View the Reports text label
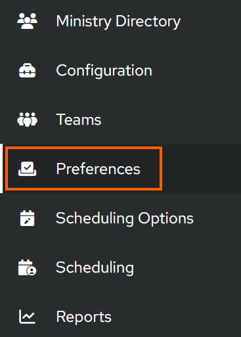241x337 pixels. (x=84, y=317)
